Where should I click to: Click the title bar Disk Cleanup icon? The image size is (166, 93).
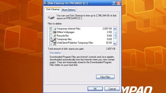[x=46, y=3]
